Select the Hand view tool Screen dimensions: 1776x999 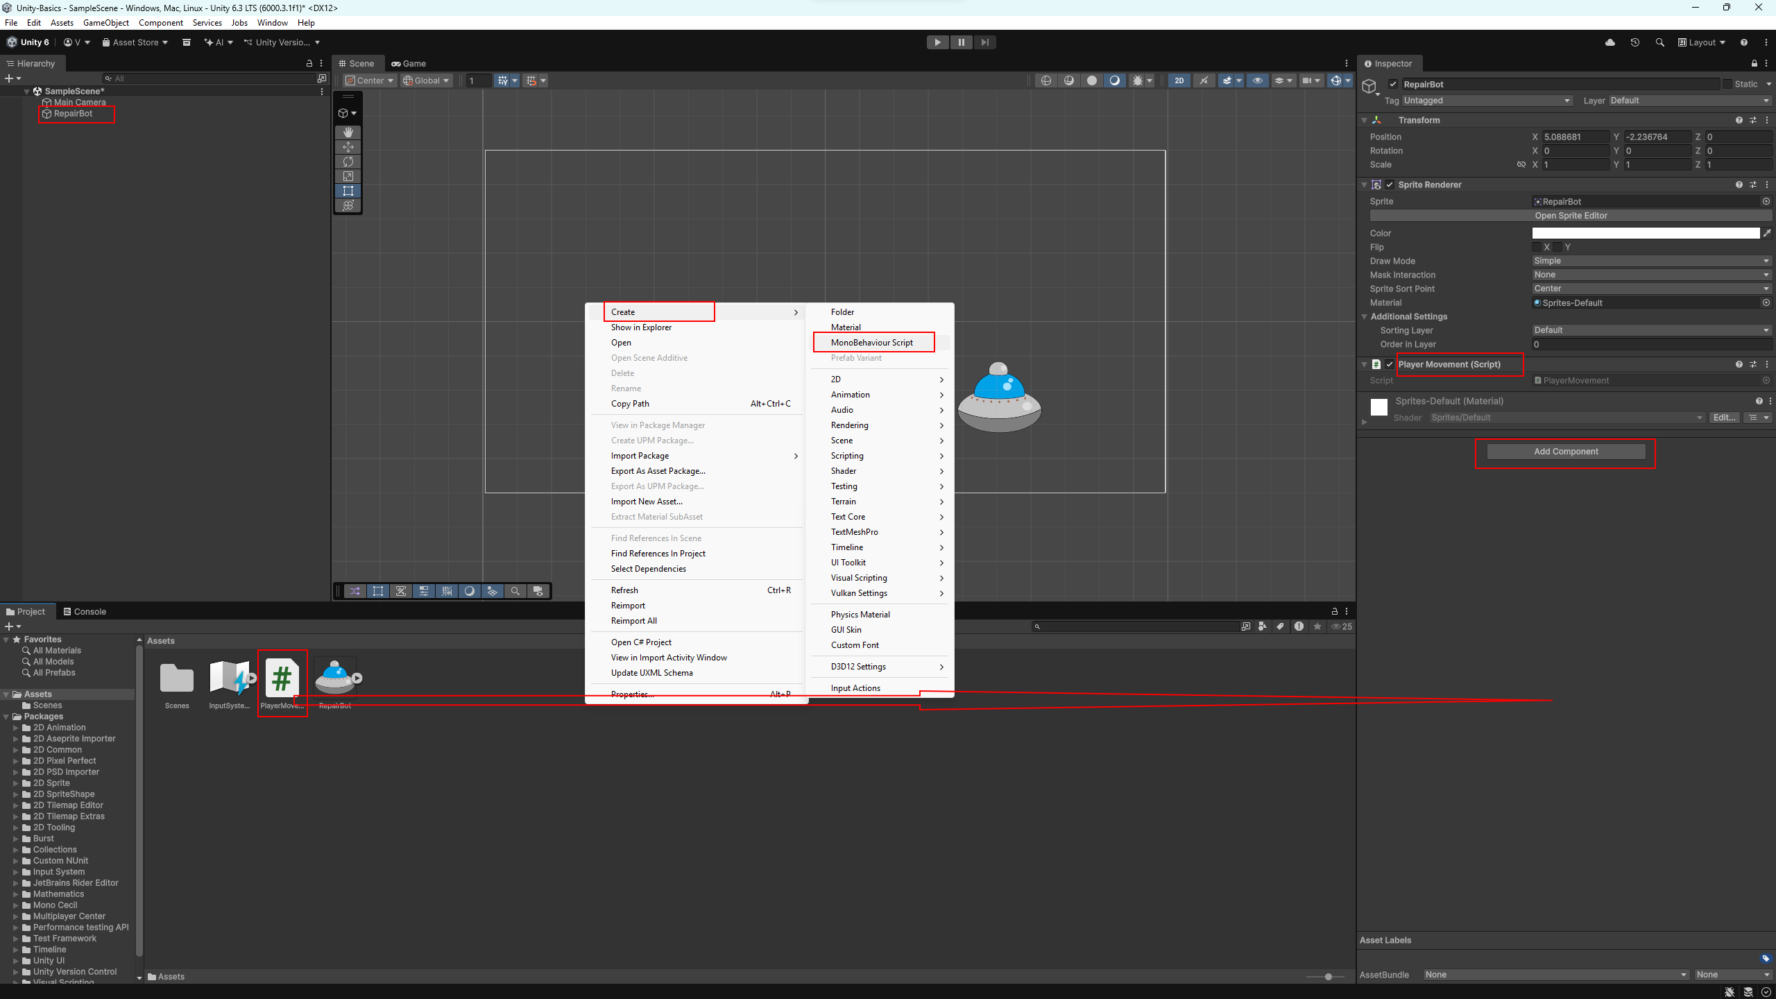point(348,132)
